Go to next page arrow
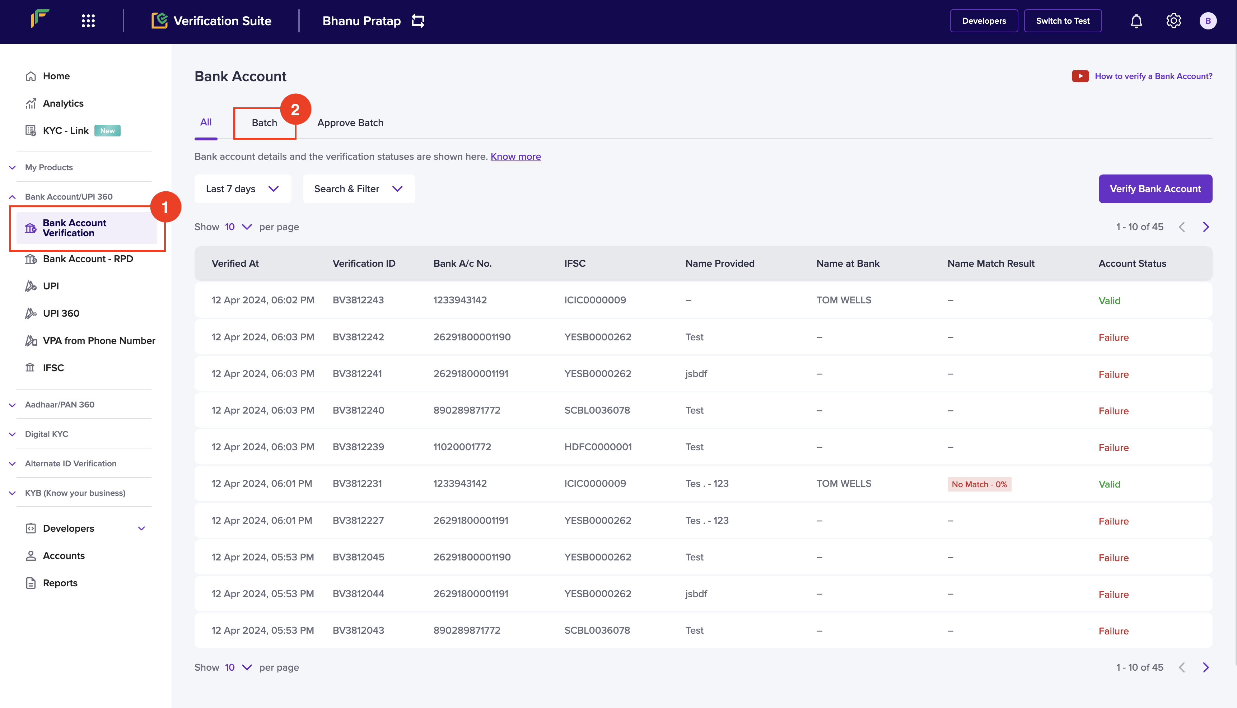The image size is (1237, 708). point(1205,227)
